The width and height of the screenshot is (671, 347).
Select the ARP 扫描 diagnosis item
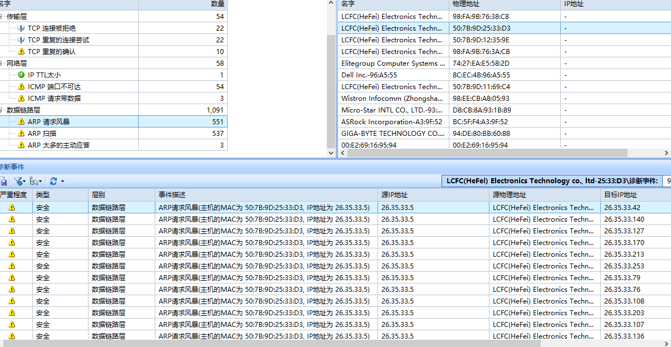pyautogui.click(x=114, y=133)
